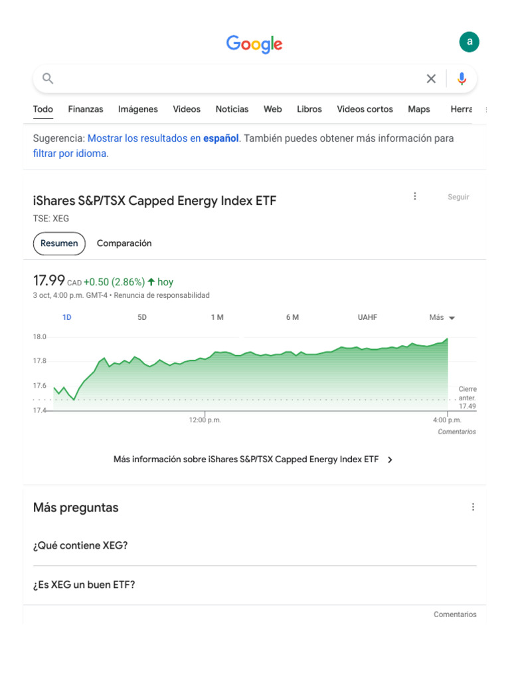
Task: Switch to the Finanzas tab
Action: (86, 109)
